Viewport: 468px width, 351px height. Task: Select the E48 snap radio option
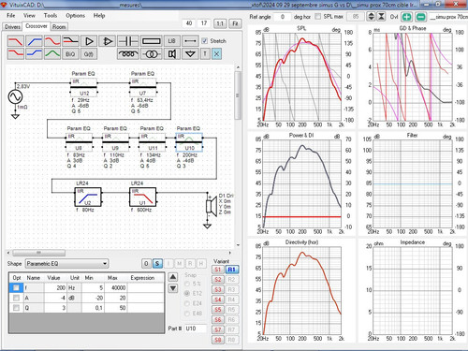point(187,314)
